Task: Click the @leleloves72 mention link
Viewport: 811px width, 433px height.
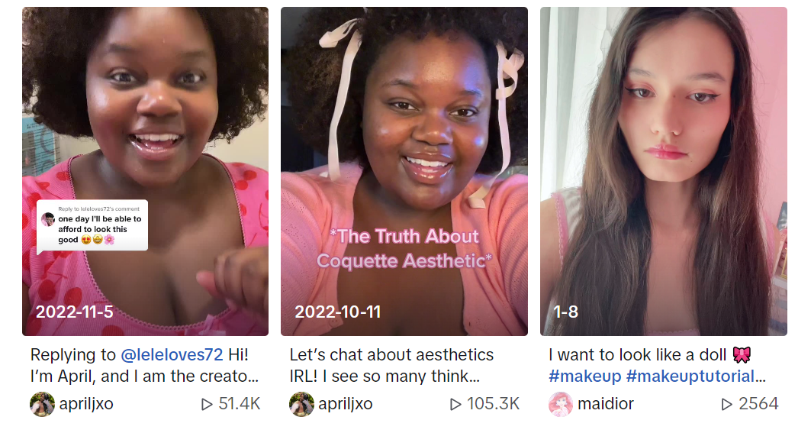Action: pos(172,355)
